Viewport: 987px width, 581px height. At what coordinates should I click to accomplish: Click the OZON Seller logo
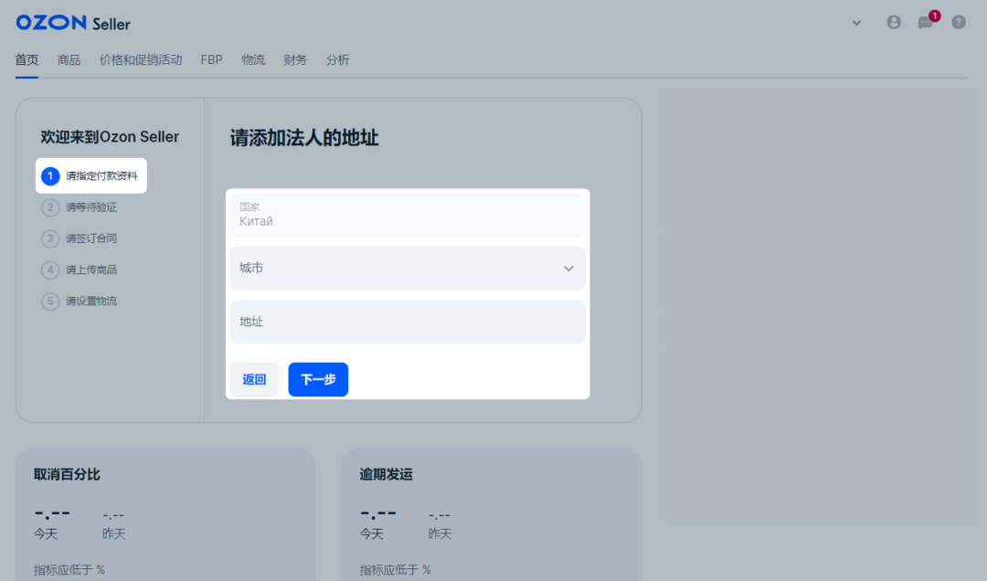coord(73,23)
